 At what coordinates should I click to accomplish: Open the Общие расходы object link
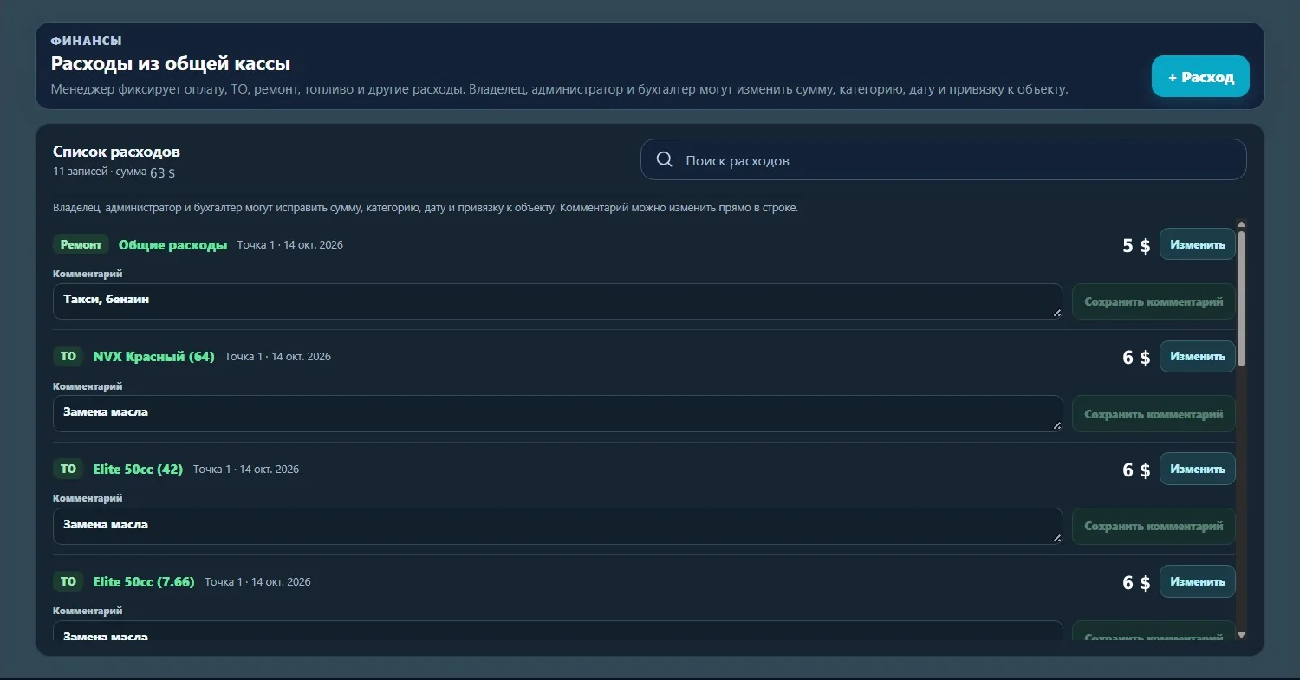point(172,245)
